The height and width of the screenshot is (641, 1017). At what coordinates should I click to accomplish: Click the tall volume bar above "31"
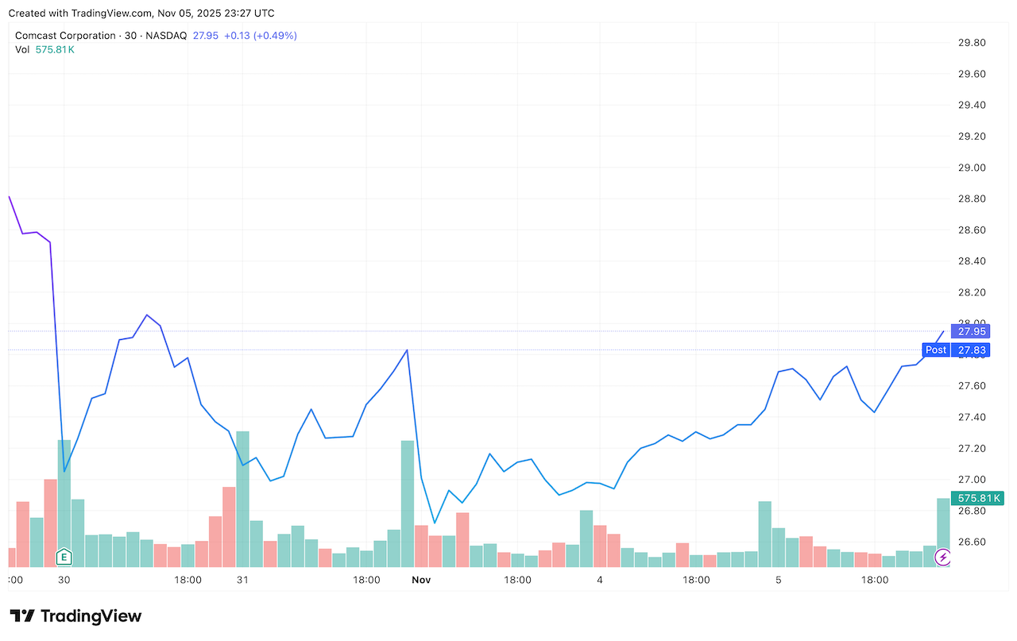243,499
